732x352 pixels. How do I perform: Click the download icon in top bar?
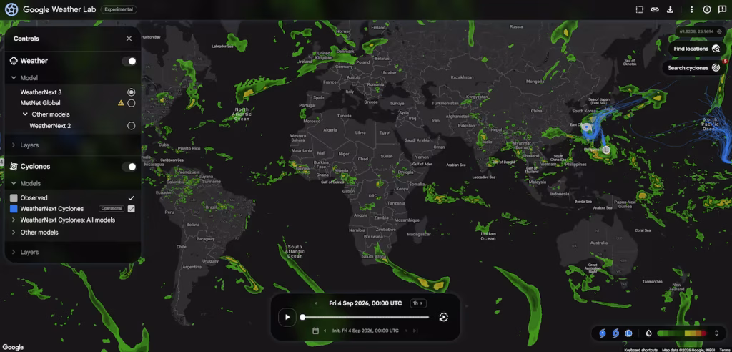click(670, 9)
